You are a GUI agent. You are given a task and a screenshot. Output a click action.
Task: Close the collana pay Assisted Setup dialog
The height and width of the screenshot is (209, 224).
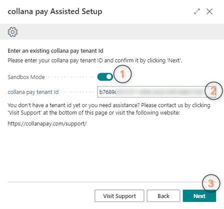[209, 11]
